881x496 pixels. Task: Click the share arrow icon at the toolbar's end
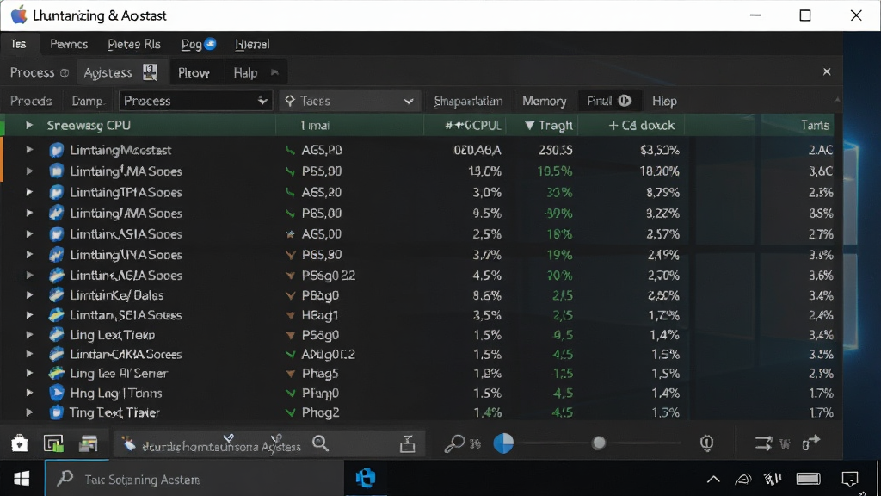click(810, 443)
